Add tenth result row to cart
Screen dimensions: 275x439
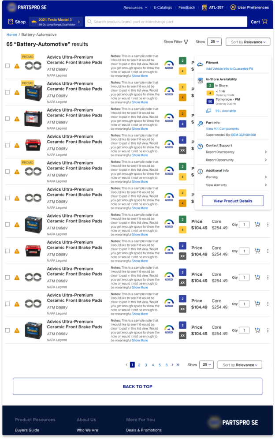tap(257, 304)
